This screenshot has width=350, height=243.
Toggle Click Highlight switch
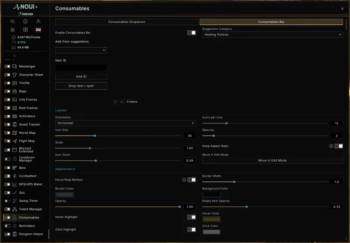pos(192,229)
